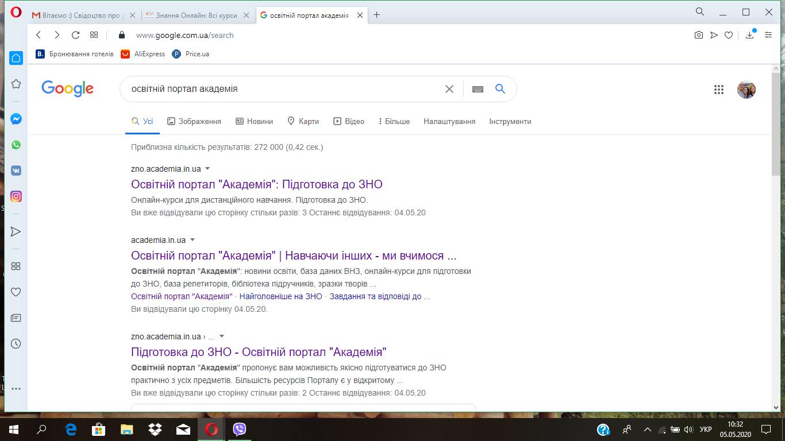Select the Усі search tab
The width and height of the screenshot is (785, 441).
tap(142, 121)
